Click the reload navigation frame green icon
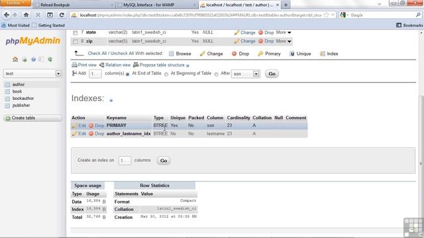 pos(50,59)
